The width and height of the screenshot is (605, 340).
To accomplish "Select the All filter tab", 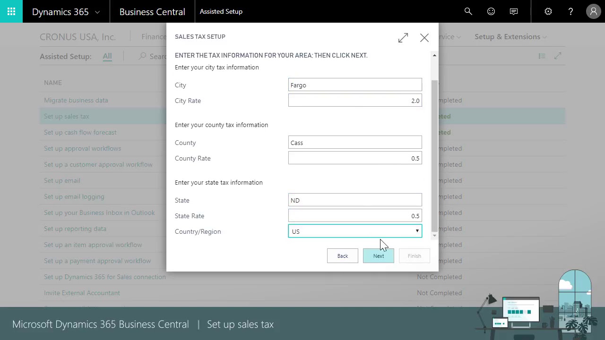I will (107, 56).
